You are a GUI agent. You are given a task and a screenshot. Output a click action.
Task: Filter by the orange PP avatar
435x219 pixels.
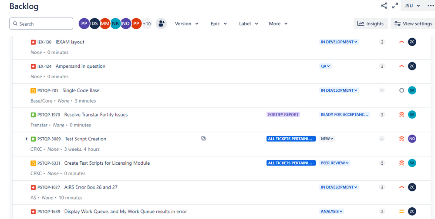(x=136, y=23)
